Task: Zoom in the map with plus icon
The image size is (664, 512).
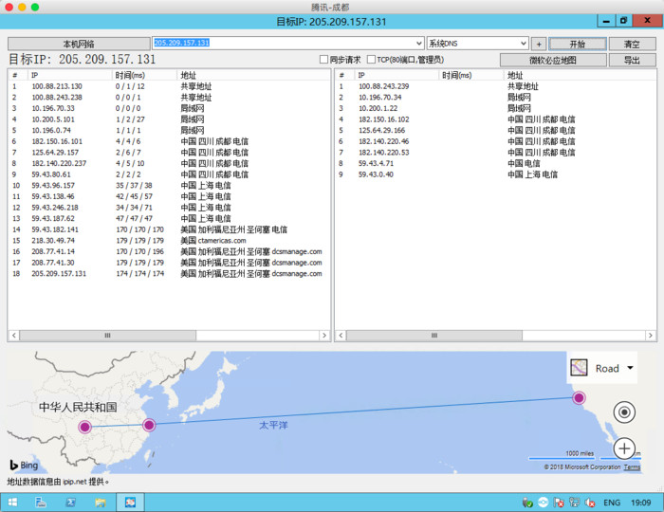Action: [624, 448]
